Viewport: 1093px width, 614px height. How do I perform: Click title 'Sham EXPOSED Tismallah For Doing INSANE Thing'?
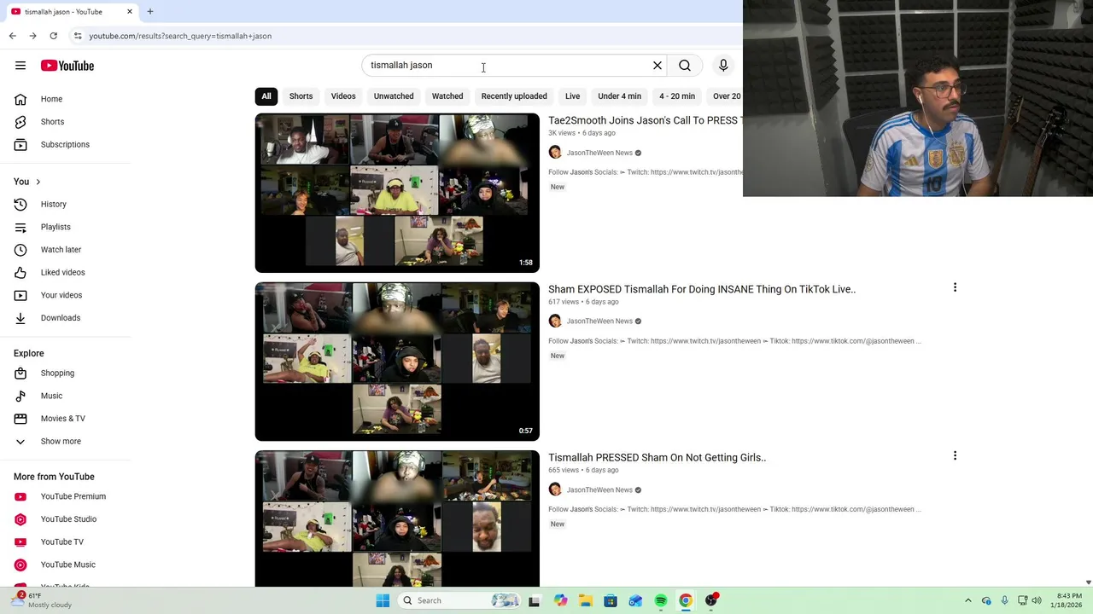click(702, 289)
